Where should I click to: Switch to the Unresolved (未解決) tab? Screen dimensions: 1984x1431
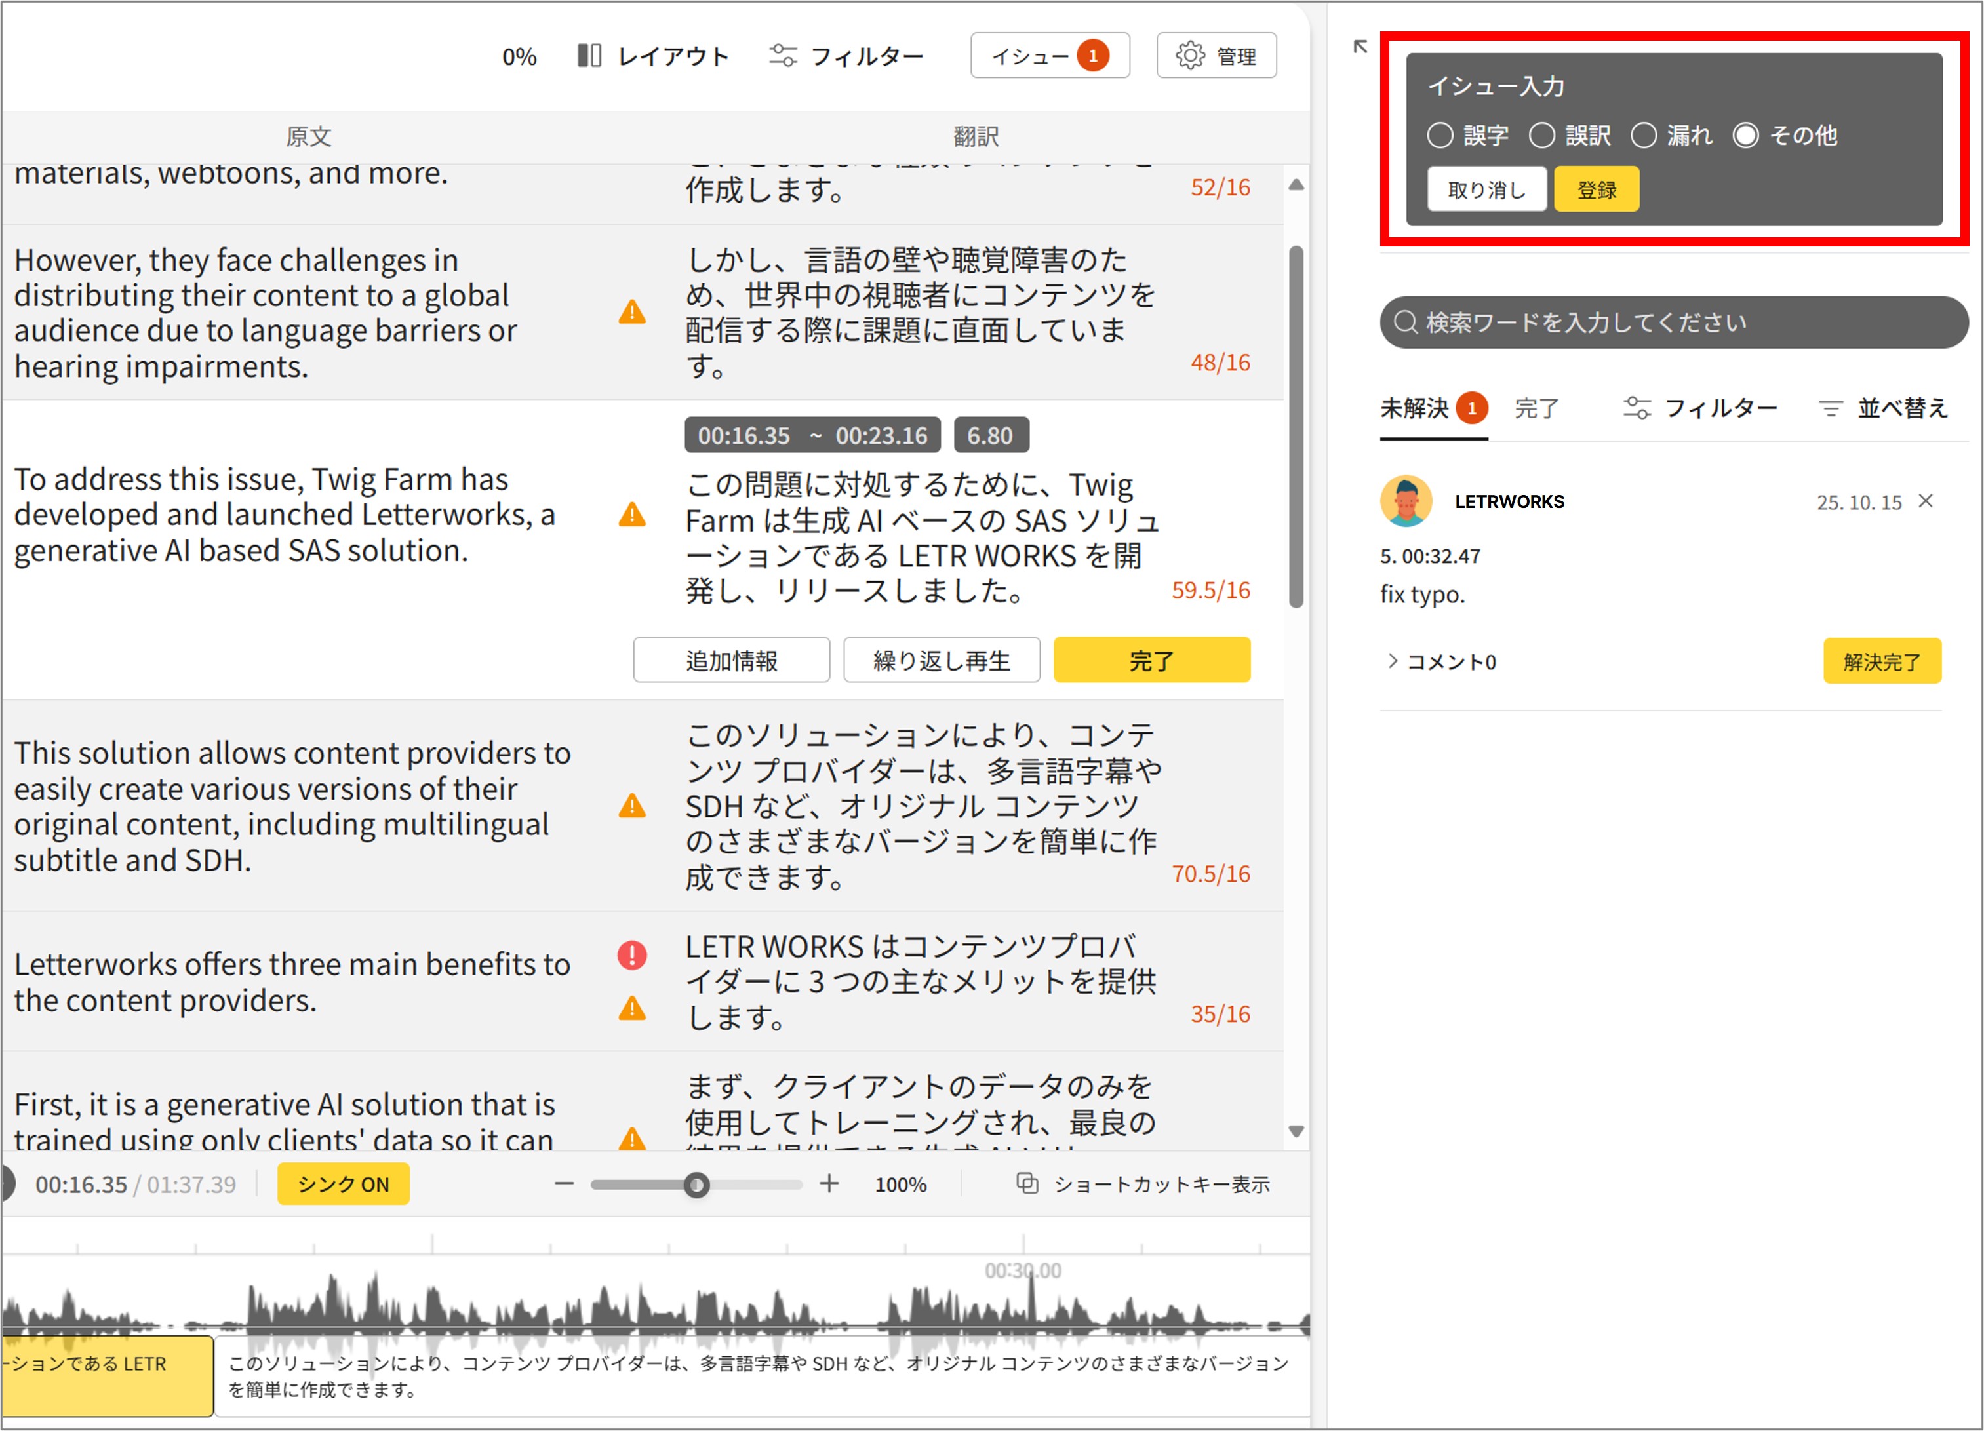(x=1414, y=408)
